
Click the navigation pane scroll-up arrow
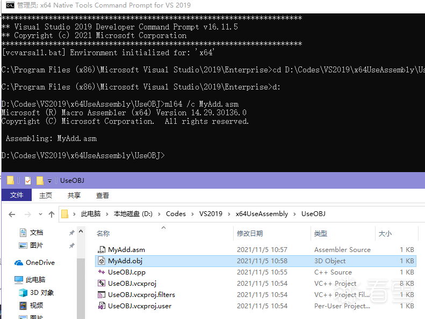point(81,231)
